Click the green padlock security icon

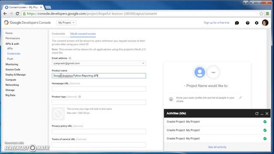click(24, 14)
